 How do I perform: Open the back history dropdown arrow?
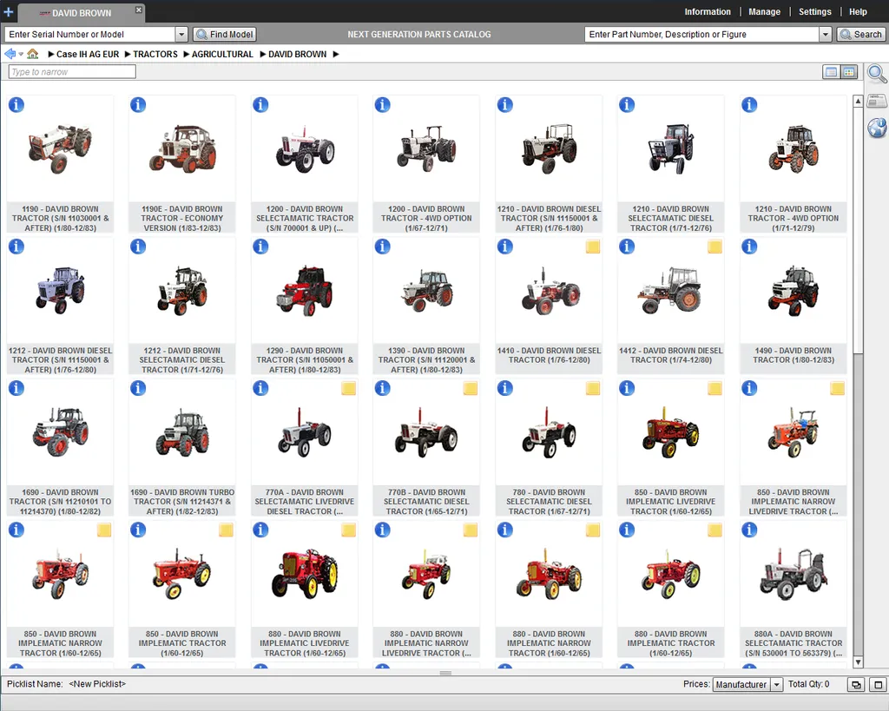coord(21,55)
